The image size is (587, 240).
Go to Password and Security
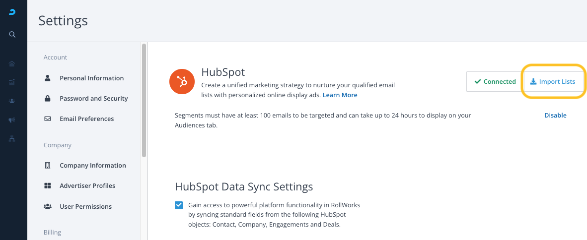coord(93,98)
